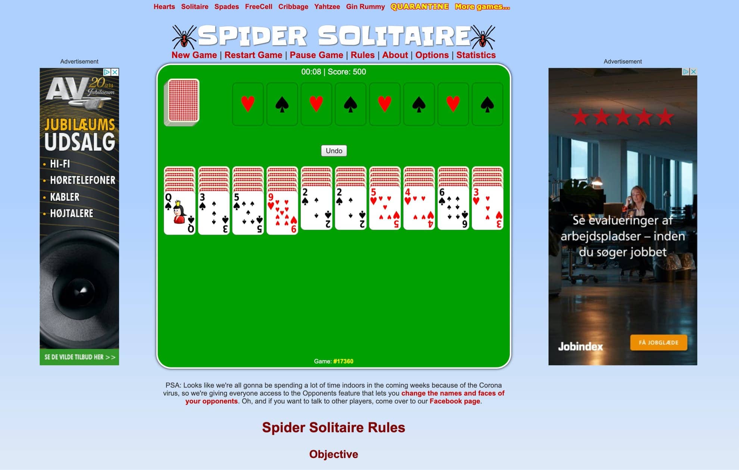Viewport: 739px width, 470px height.
Task: Click Restart Game option
Action: [253, 54]
